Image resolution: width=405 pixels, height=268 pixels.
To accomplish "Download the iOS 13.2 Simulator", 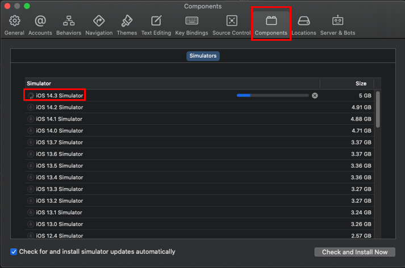I will [31, 201].
